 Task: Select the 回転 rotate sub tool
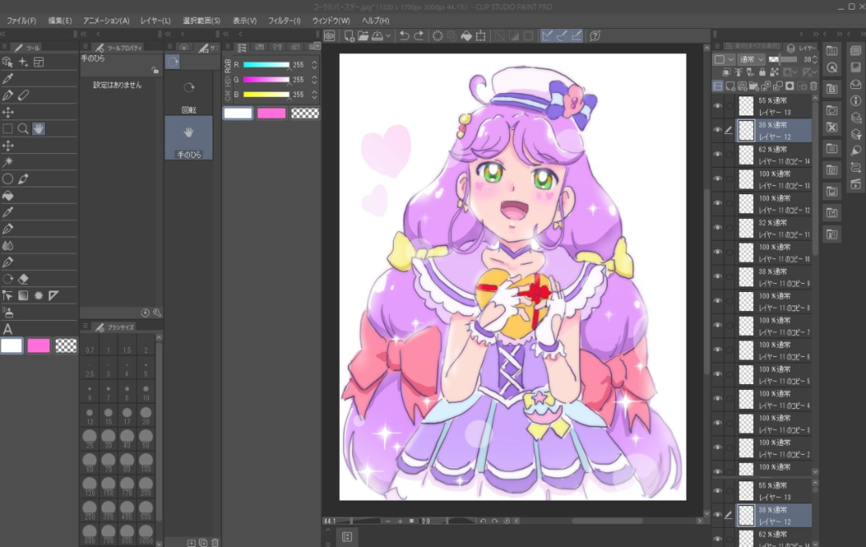pyautogui.click(x=188, y=95)
